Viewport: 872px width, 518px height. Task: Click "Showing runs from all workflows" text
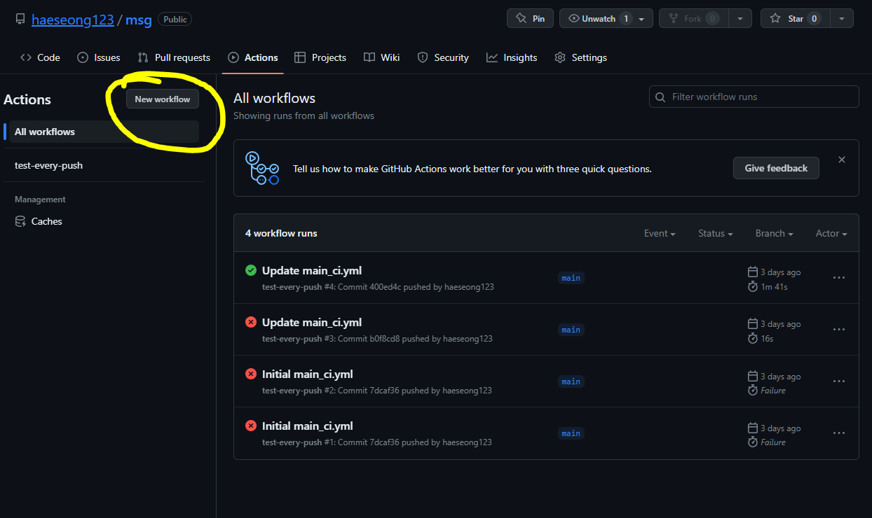[304, 115]
